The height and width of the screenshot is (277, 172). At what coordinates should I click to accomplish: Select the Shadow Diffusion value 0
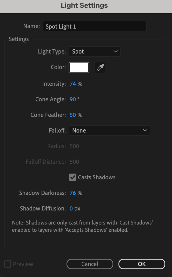point(71,209)
